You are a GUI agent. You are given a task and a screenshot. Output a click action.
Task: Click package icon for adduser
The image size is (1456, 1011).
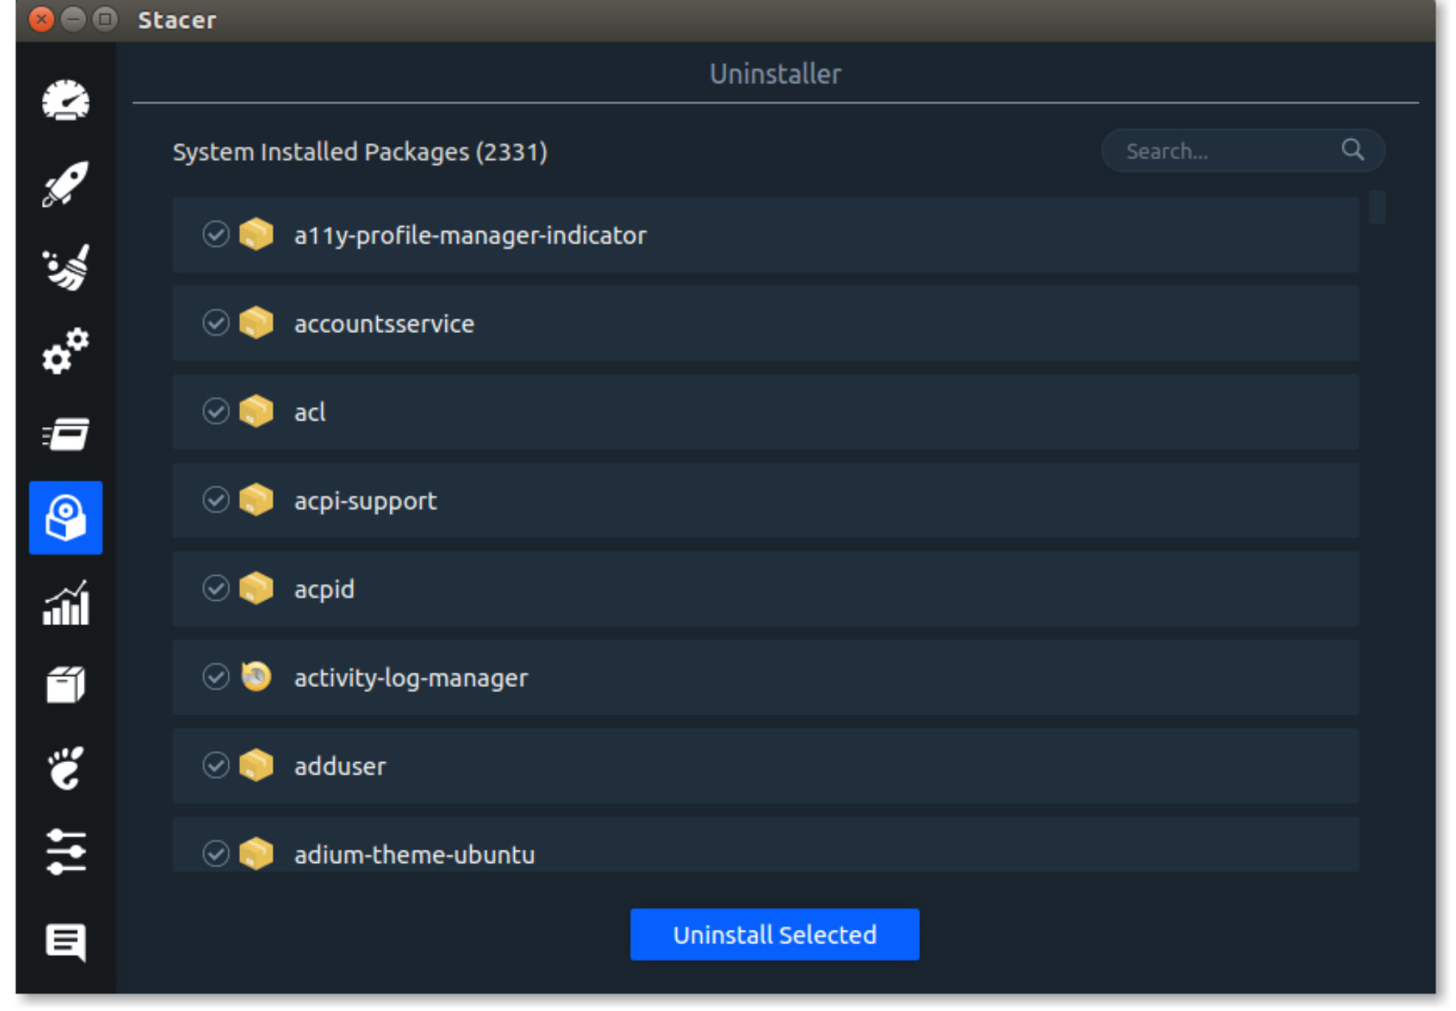pyautogui.click(x=256, y=765)
